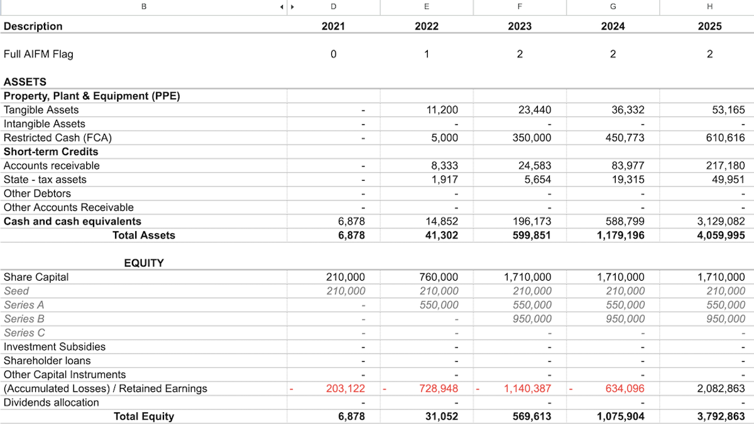The height and width of the screenshot is (424, 754).
Task: Click the 2021 year header cell
Action: click(333, 26)
